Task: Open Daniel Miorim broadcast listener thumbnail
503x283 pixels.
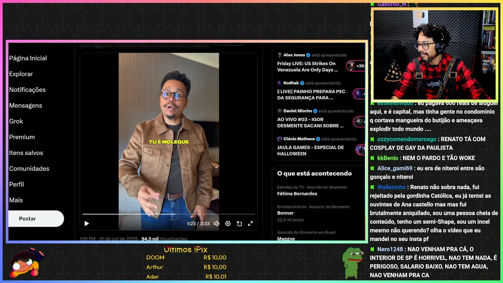Action: 359,121
